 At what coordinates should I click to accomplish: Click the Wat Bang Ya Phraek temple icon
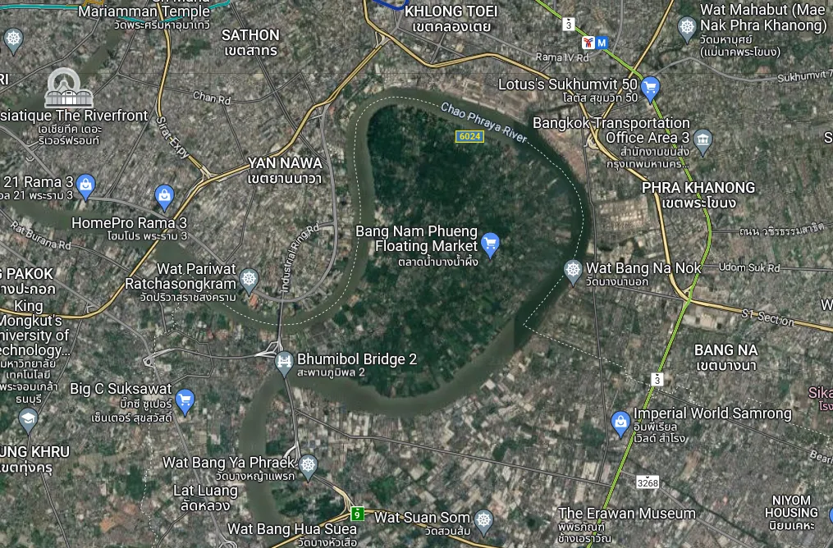[308, 467]
